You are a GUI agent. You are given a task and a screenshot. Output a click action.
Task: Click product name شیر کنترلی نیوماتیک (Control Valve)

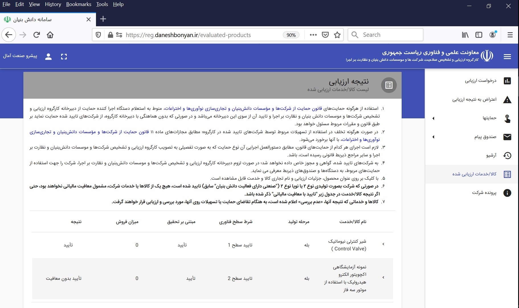coord(348,245)
